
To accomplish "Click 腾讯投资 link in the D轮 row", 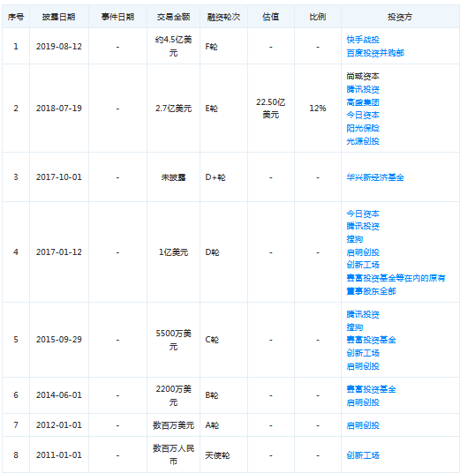I will 363,226.
